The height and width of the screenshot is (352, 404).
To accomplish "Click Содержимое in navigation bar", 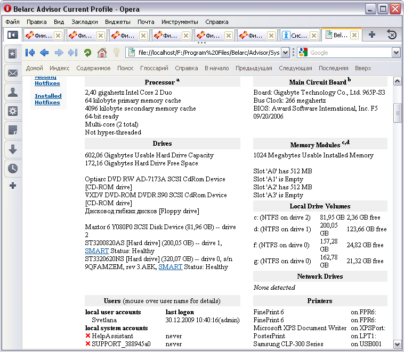I will coord(93,68).
